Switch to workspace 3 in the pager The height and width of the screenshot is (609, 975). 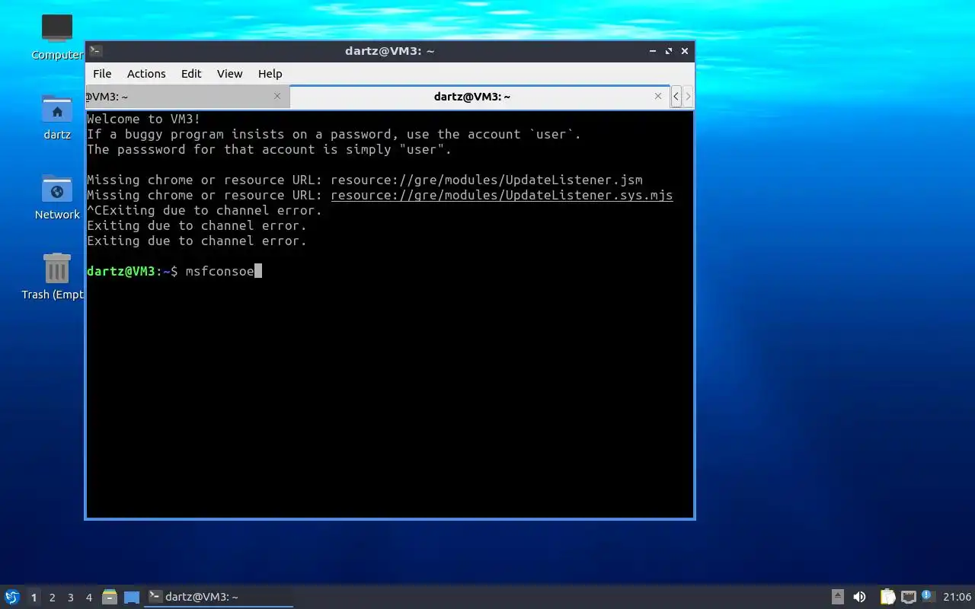coord(70,598)
